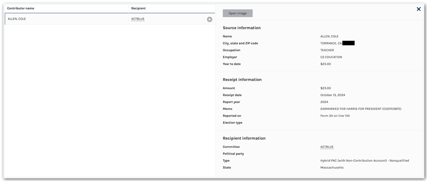Click the Hybrid PAC committee type text
Image resolution: width=427 pixels, height=181 pixels.
point(365,161)
